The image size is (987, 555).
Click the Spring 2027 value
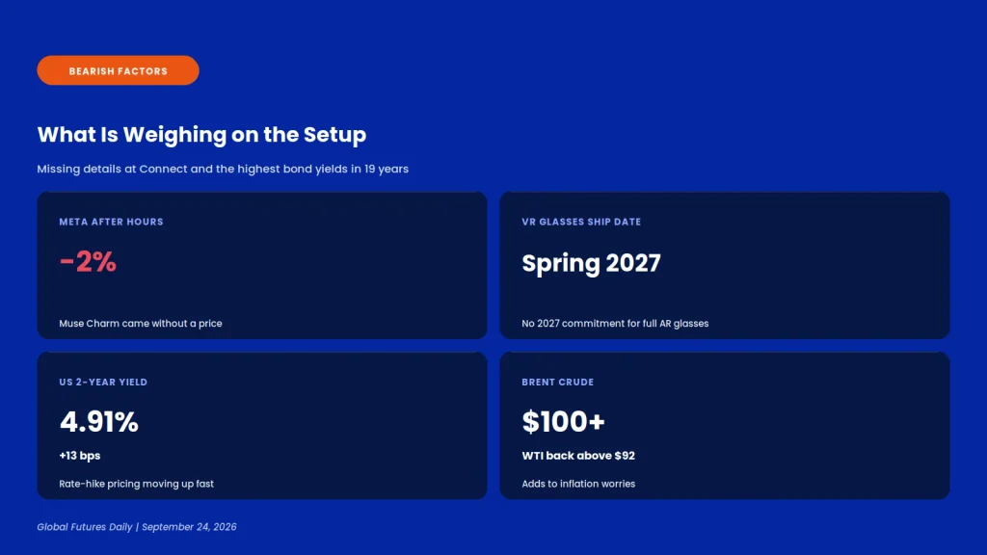[x=591, y=263]
